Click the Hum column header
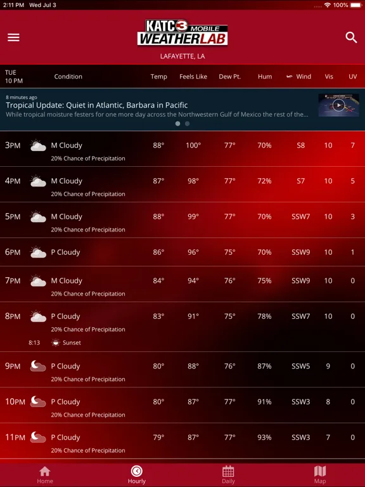 pos(265,76)
